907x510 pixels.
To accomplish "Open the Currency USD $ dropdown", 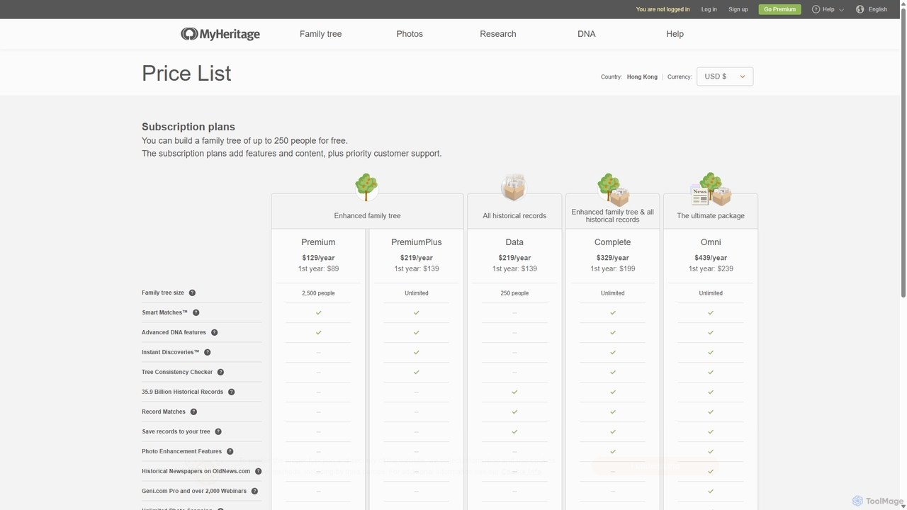I will coord(725,76).
